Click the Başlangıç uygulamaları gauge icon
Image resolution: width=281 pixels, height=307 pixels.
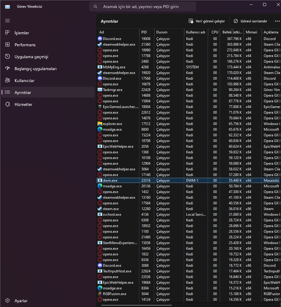click(7, 69)
